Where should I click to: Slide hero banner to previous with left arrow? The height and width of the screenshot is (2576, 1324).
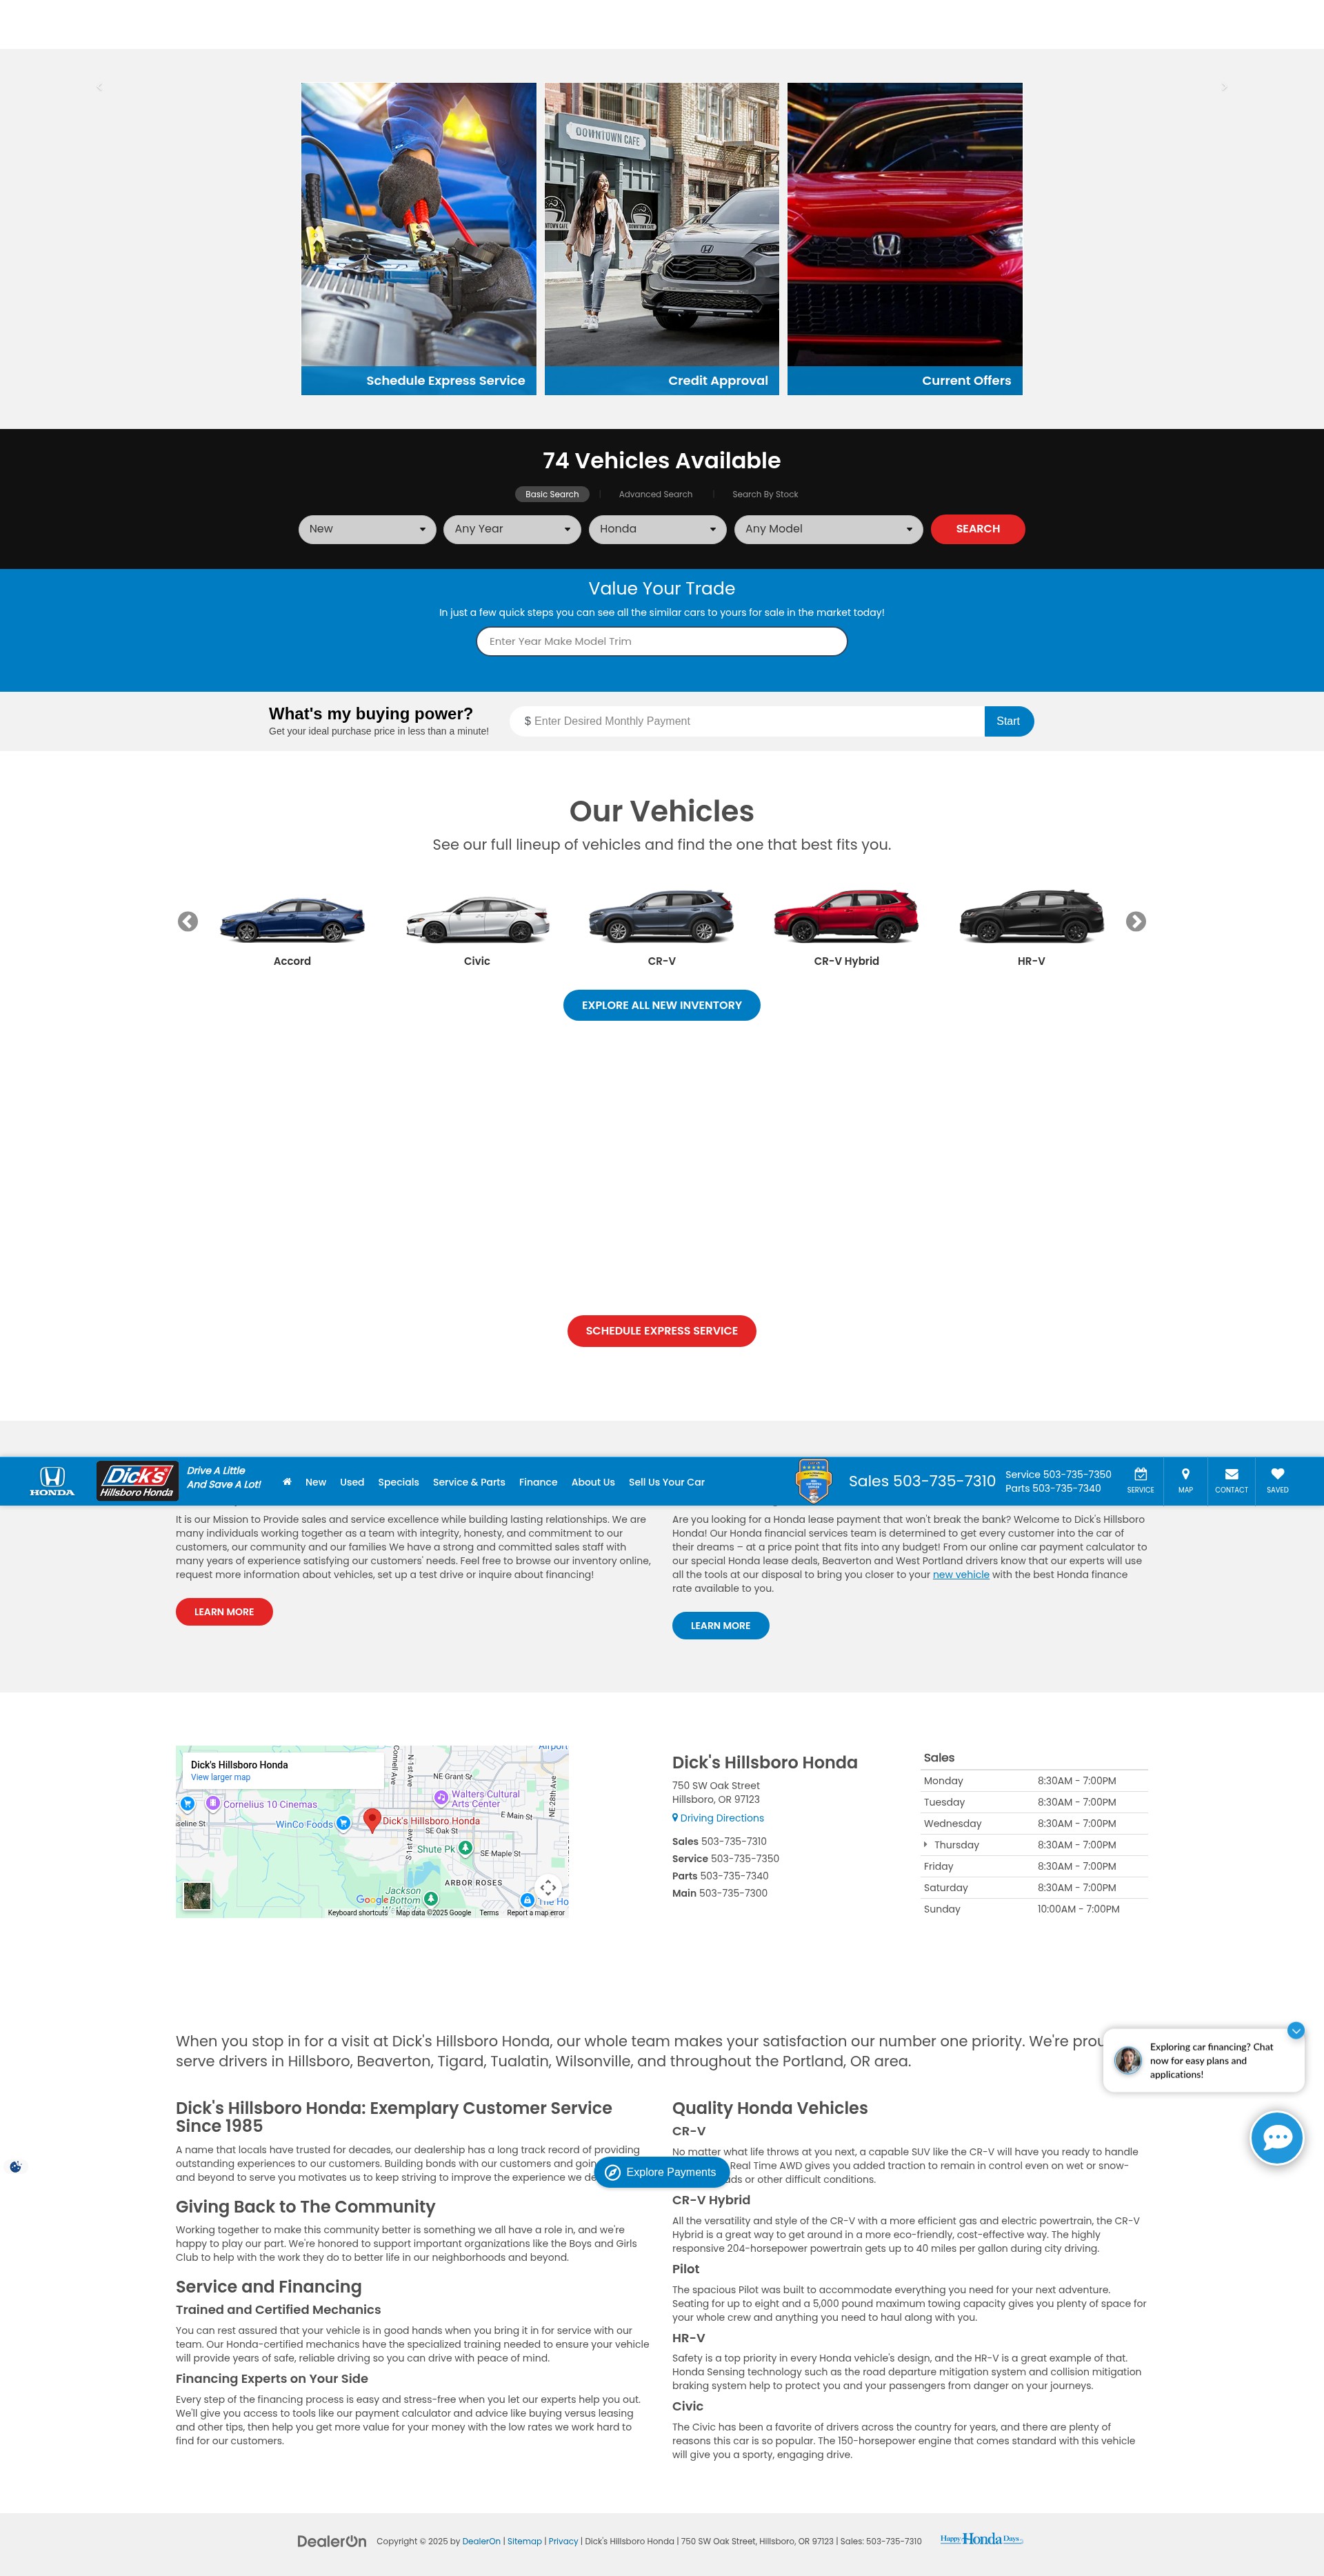(x=99, y=88)
